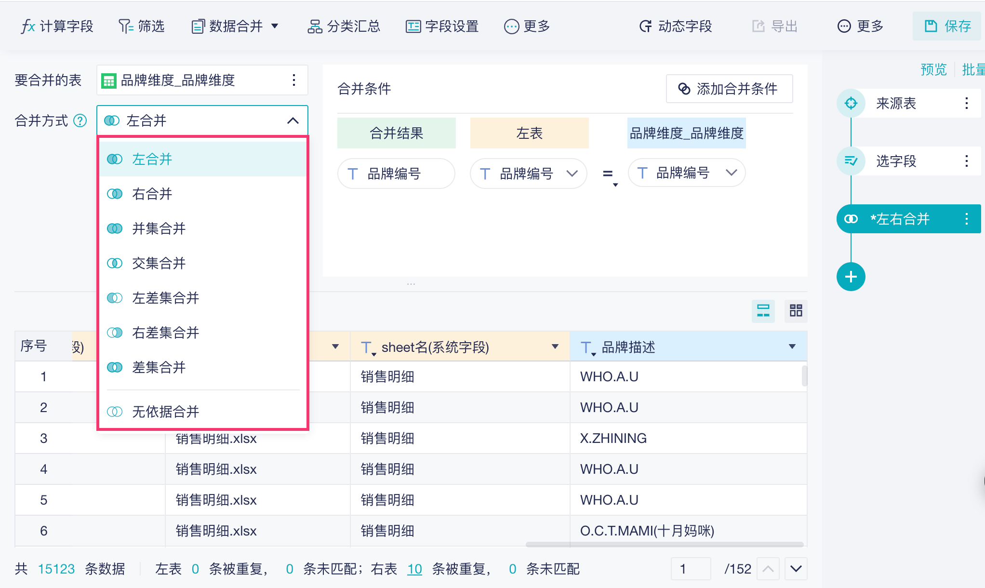Image resolution: width=985 pixels, height=588 pixels.
Task: Pick the 无依据合并 option
Action: click(x=165, y=412)
